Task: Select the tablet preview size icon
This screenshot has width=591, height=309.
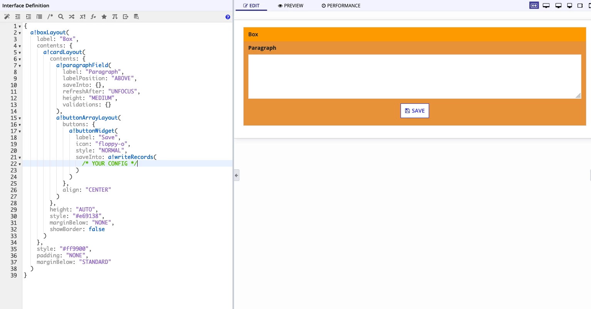Action: pos(580,5)
